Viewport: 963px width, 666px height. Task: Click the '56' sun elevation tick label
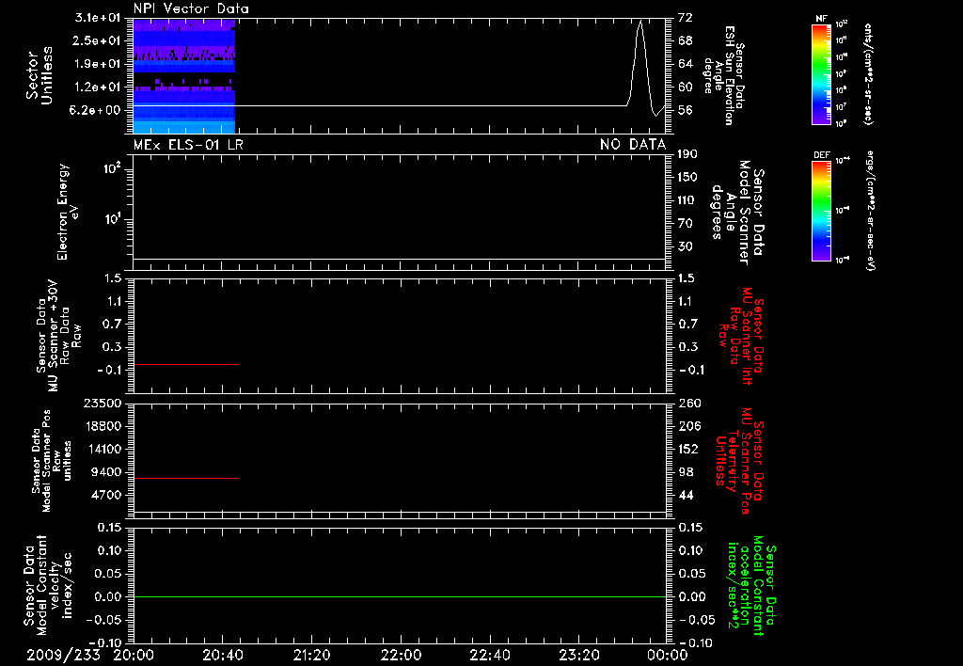click(685, 110)
